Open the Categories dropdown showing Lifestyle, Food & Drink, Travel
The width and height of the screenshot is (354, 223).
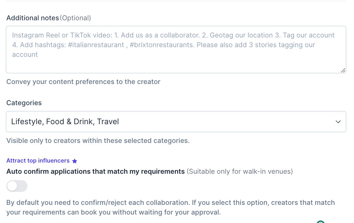tap(176, 122)
